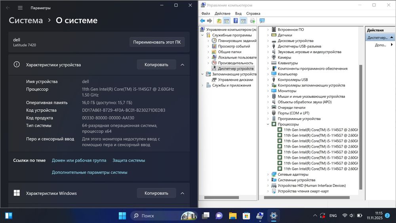Screen dimensions: 396x223
Task: Open the Действие menu
Action: pyautogui.click(x=222, y=13)
